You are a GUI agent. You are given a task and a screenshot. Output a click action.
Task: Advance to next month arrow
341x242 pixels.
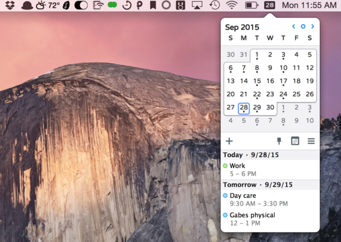coord(313,26)
